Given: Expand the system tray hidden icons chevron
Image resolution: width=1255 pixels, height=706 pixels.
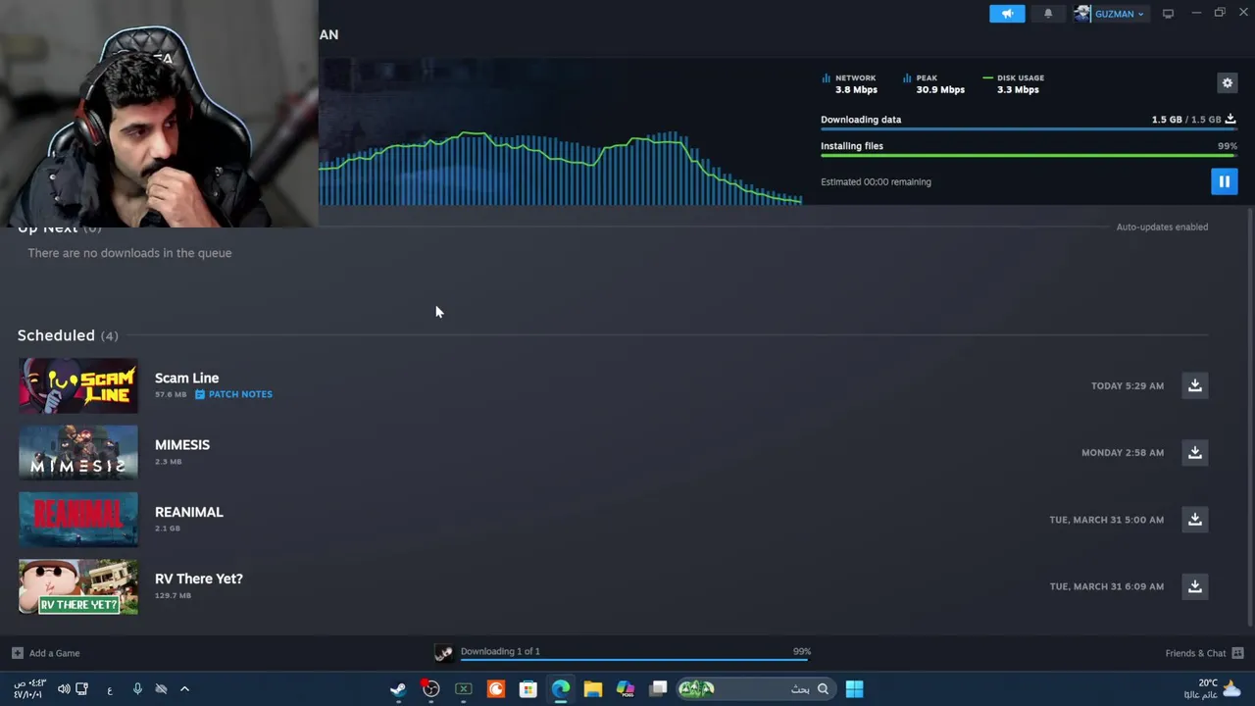Looking at the screenshot, I should 184,689.
